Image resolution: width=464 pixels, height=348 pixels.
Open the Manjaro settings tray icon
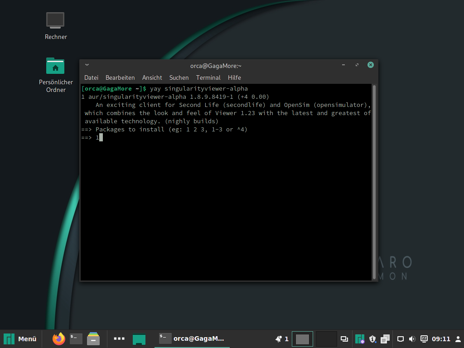(360, 339)
